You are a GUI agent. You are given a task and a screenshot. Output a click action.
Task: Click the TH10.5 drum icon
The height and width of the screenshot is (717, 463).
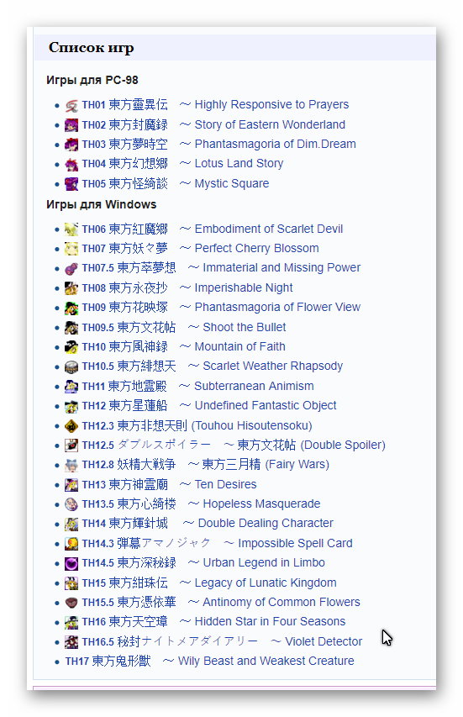71,366
